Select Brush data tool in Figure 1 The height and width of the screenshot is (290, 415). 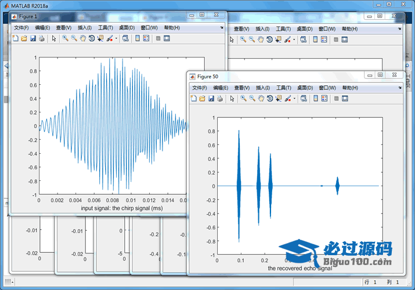click(110, 39)
